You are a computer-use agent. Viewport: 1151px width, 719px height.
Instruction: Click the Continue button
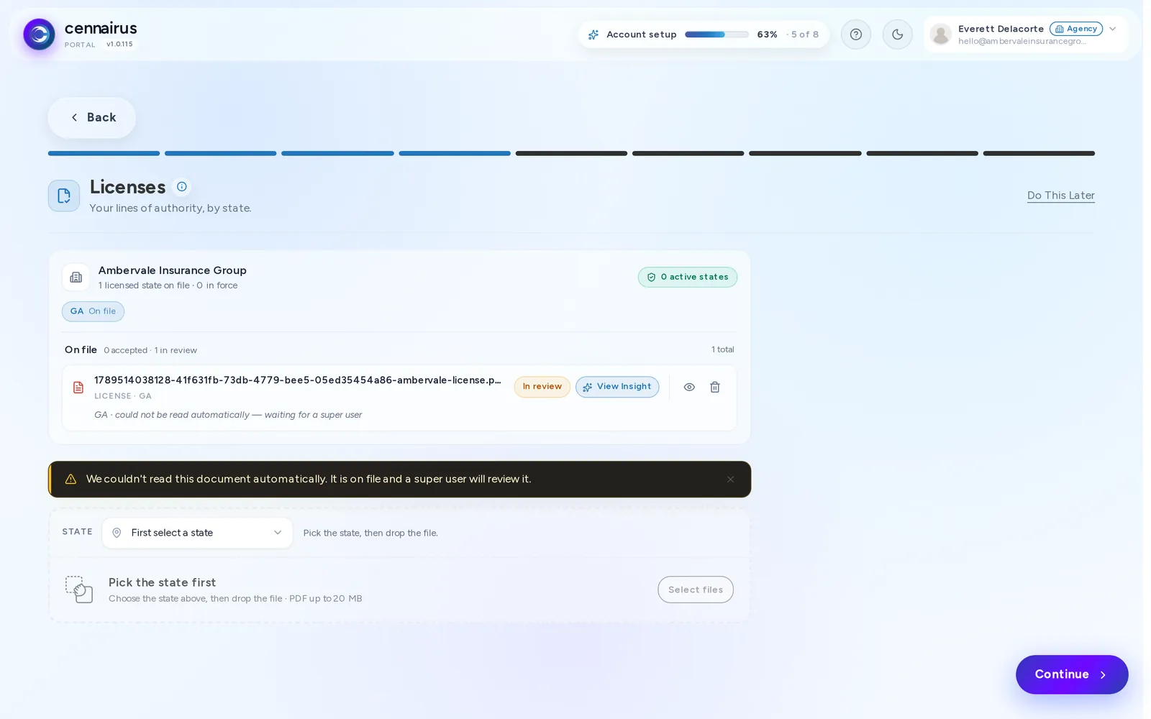(1072, 674)
